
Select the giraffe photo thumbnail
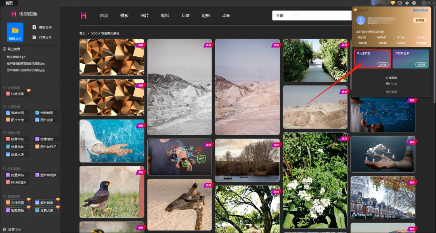(179, 204)
